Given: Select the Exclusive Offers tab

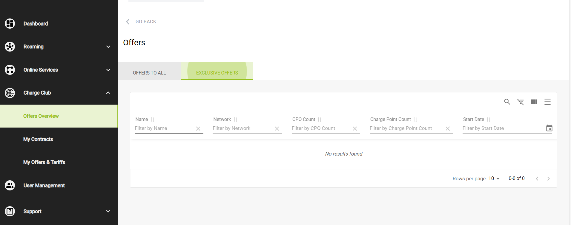Looking at the screenshot, I should (x=217, y=71).
